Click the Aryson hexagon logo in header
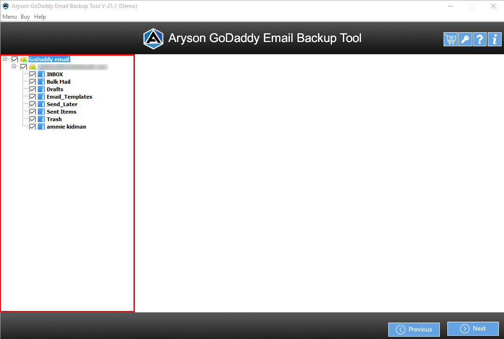Viewport: 504px width, 339px height. pos(153,38)
